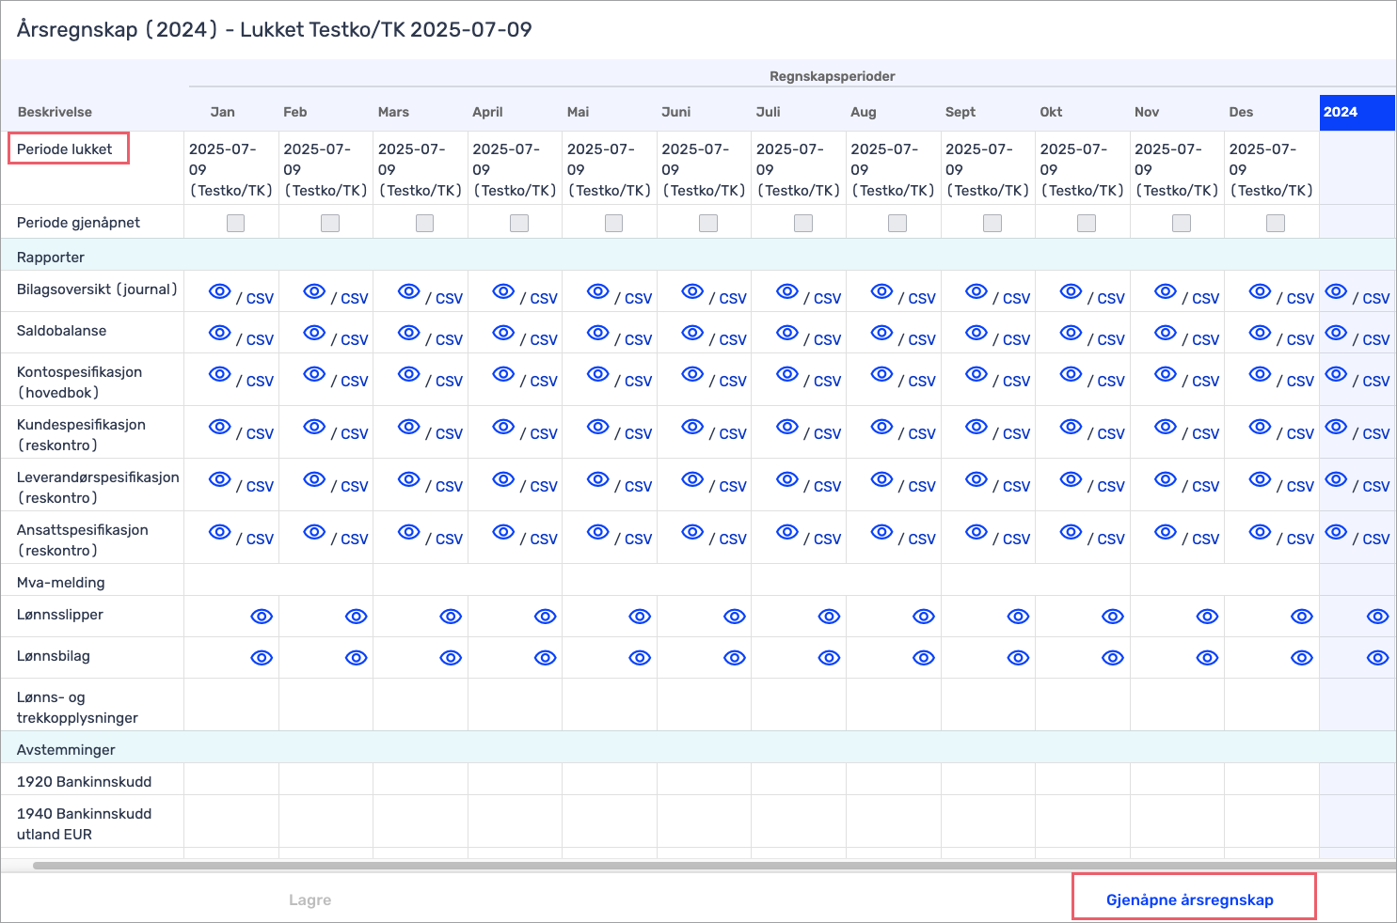Click the 1920 Bankinnskudd row label
Screen dimensions: 1397x923
coord(84,782)
